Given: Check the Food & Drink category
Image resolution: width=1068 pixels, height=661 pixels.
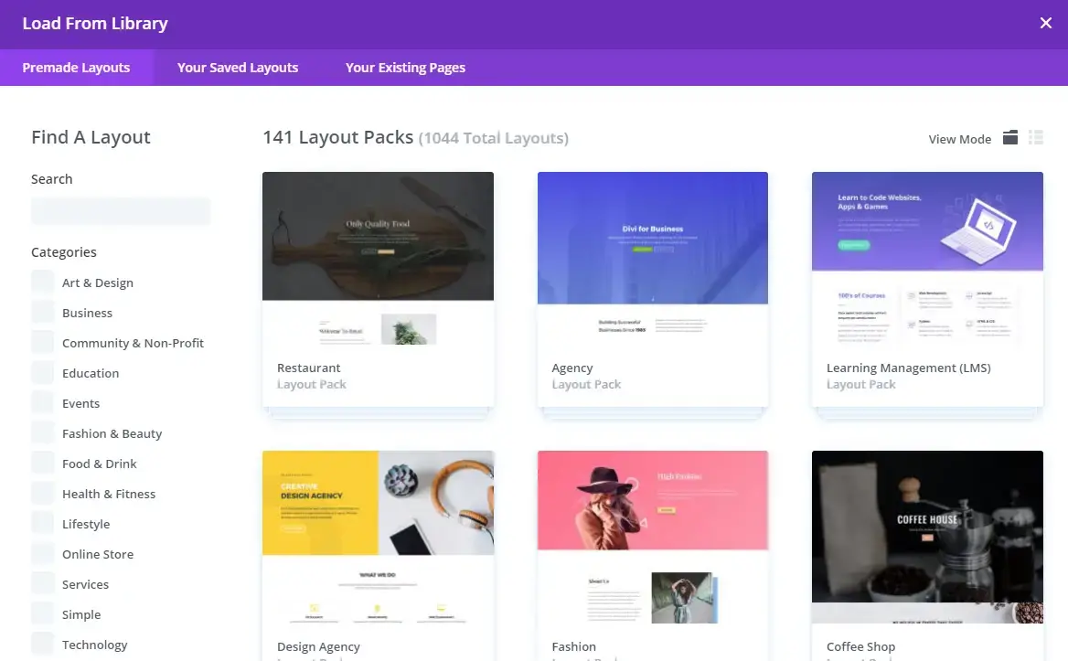Looking at the screenshot, I should [42, 463].
